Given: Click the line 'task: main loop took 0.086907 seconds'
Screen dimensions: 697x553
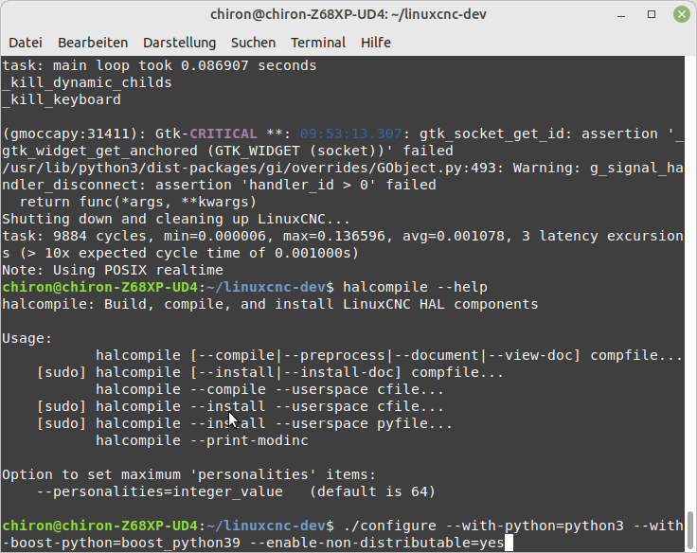Looking at the screenshot, I should [x=160, y=65].
